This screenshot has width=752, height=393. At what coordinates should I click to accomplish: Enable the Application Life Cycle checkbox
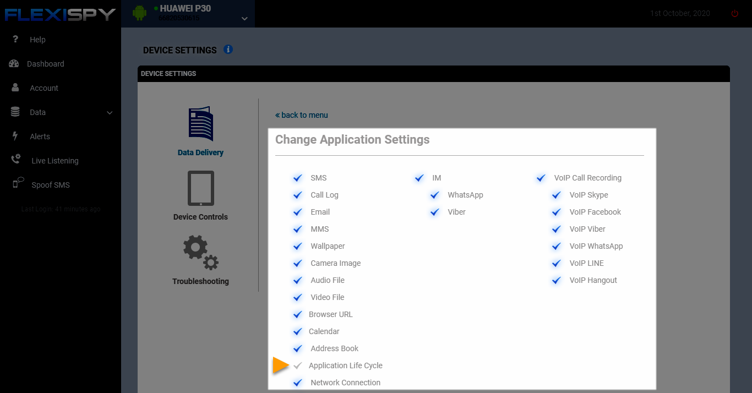[298, 365]
